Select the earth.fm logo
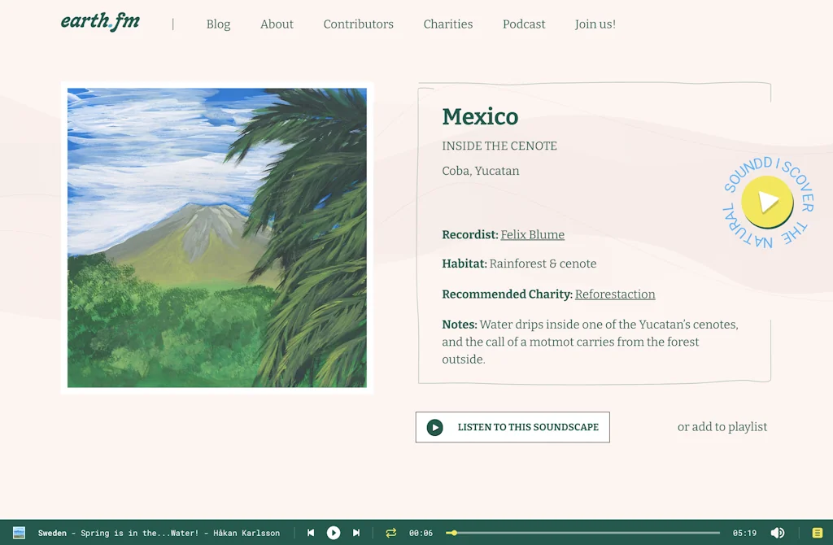 click(99, 23)
